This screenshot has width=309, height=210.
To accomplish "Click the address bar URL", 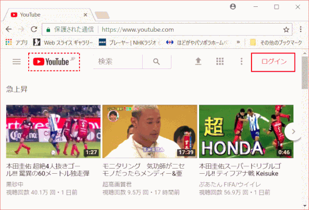I will point(138,30).
